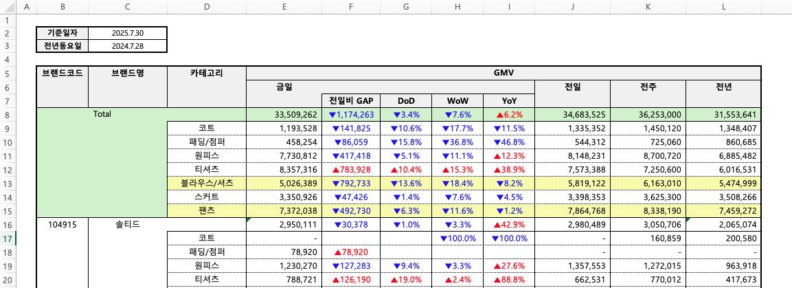Select the 스커트 category cell
The height and width of the screenshot is (288, 792).
point(207,197)
